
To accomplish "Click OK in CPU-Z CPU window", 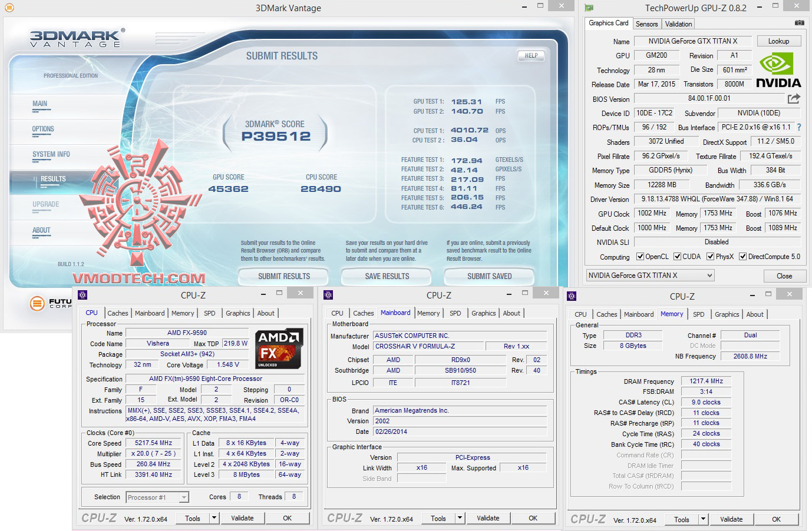I will click(x=287, y=518).
